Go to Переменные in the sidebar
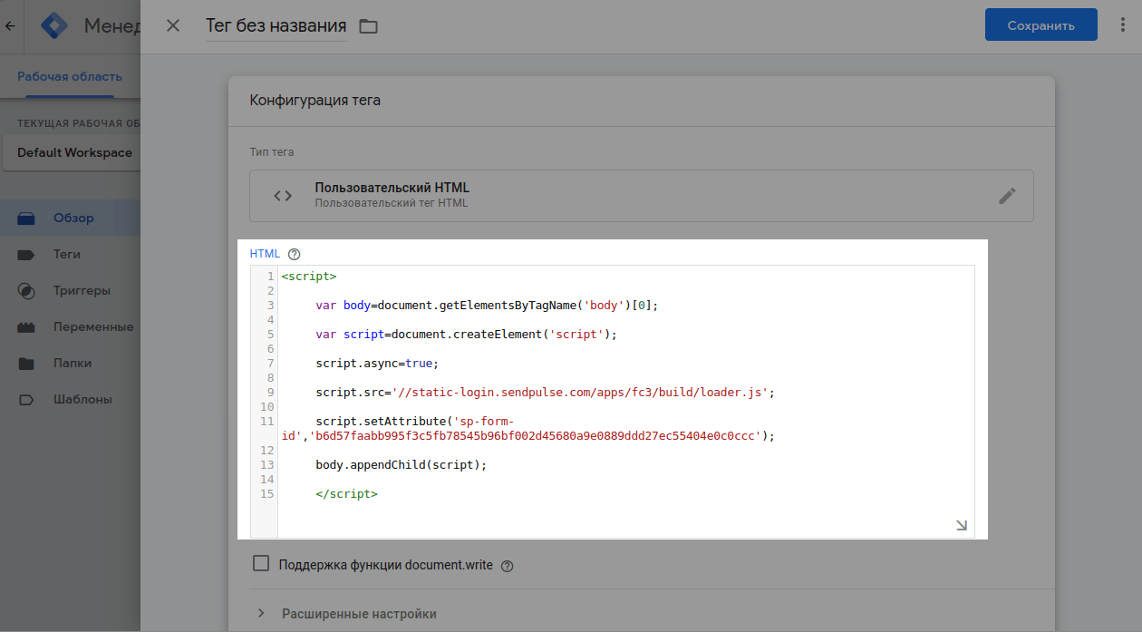This screenshot has height=632, width=1142. 92,327
